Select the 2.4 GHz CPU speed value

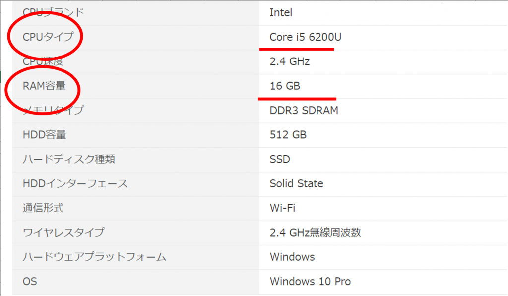[290, 61]
